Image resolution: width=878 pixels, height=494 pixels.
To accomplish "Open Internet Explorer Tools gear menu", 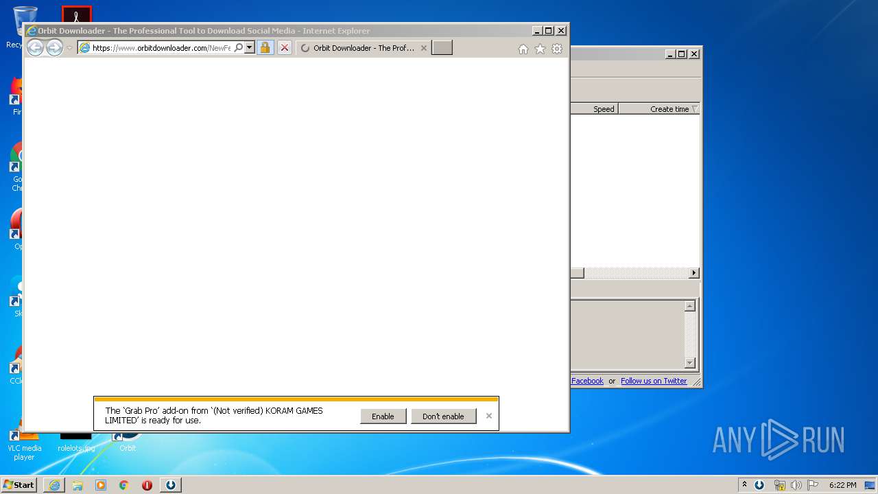I will [557, 49].
